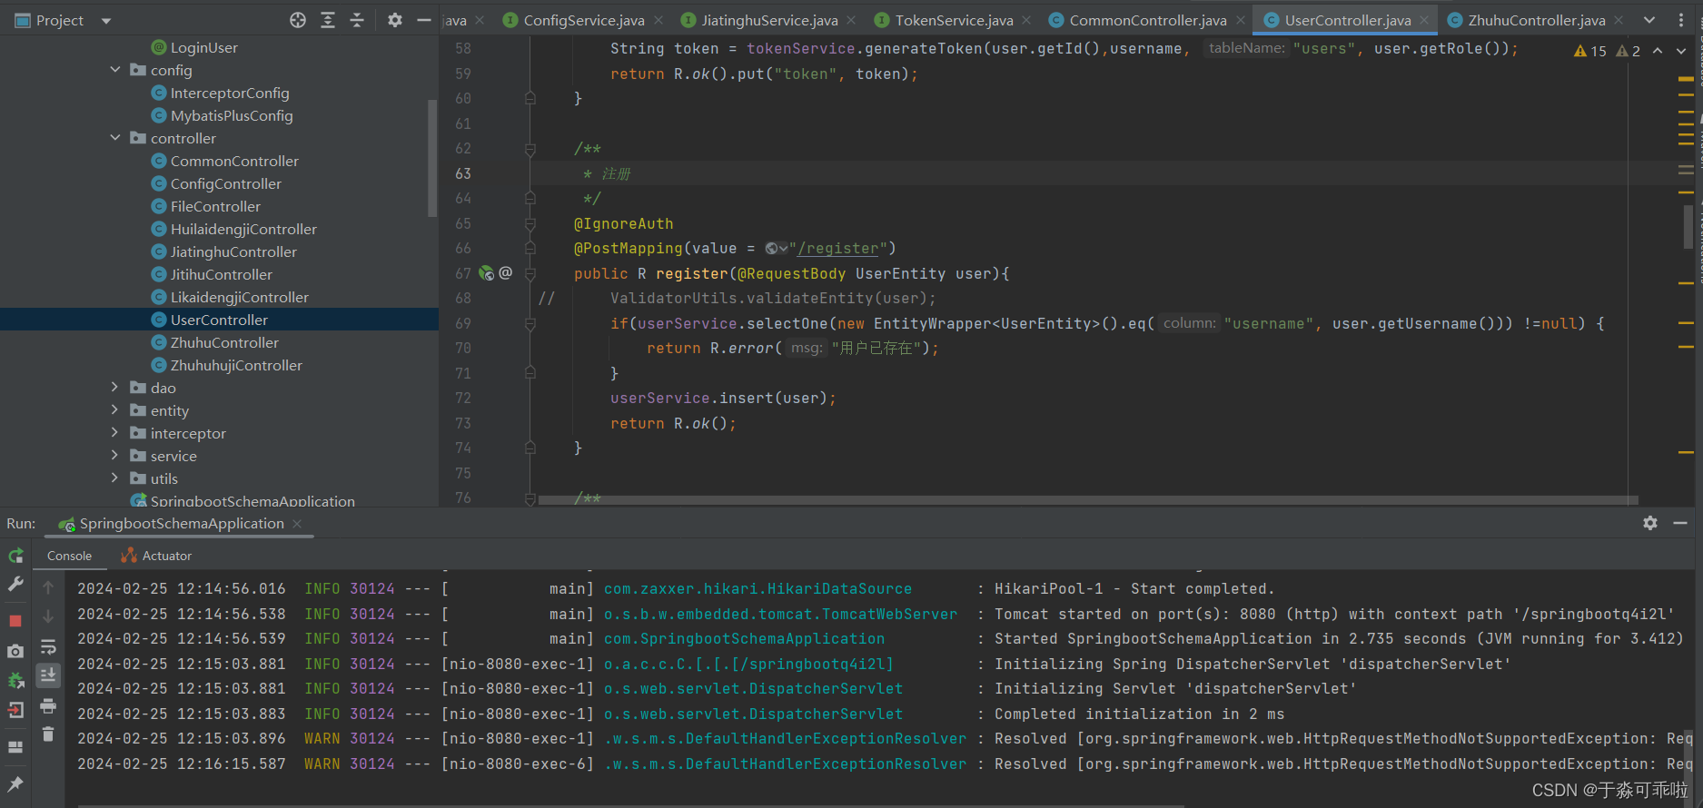Viewport: 1703px width, 808px height.
Task: Click the camera thread dump icon
Action: tap(15, 652)
